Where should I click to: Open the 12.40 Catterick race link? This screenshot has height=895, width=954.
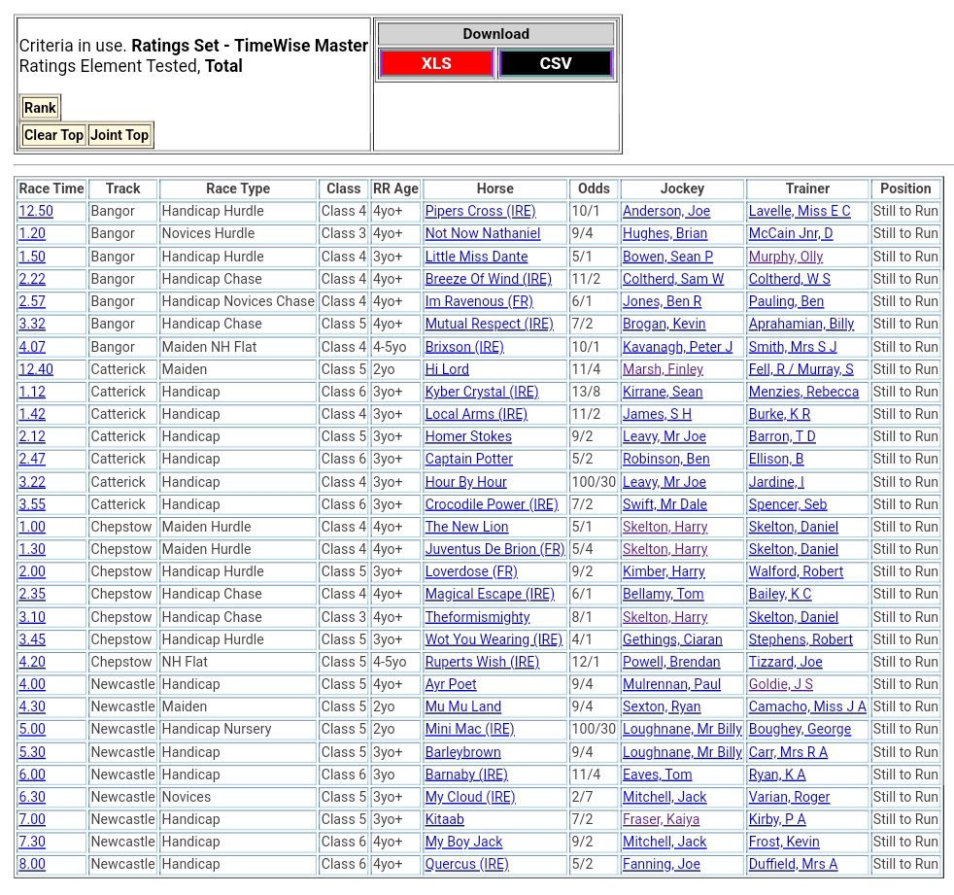36,369
